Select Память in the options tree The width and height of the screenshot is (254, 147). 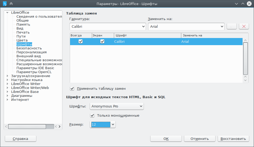[x=23, y=25]
